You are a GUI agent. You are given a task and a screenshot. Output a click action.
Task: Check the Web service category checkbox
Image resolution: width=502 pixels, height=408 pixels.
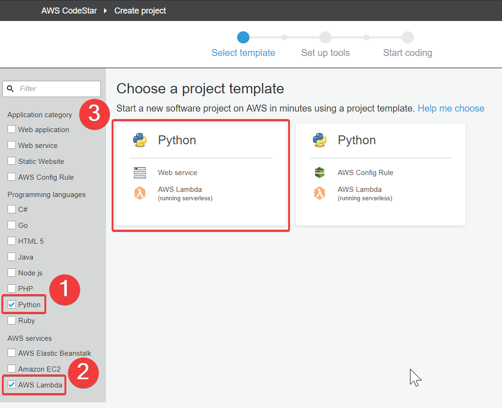(x=12, y=145)
